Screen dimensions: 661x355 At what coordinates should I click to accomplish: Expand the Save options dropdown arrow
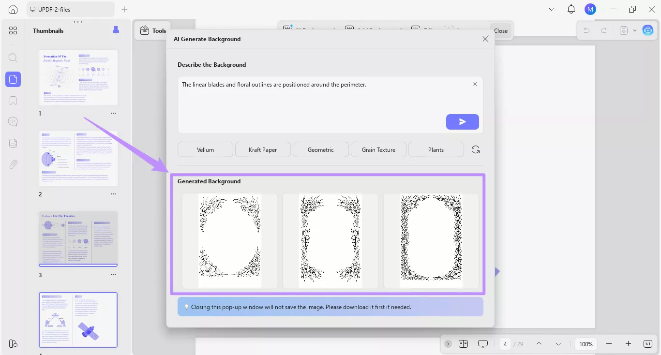coord(634,30)
